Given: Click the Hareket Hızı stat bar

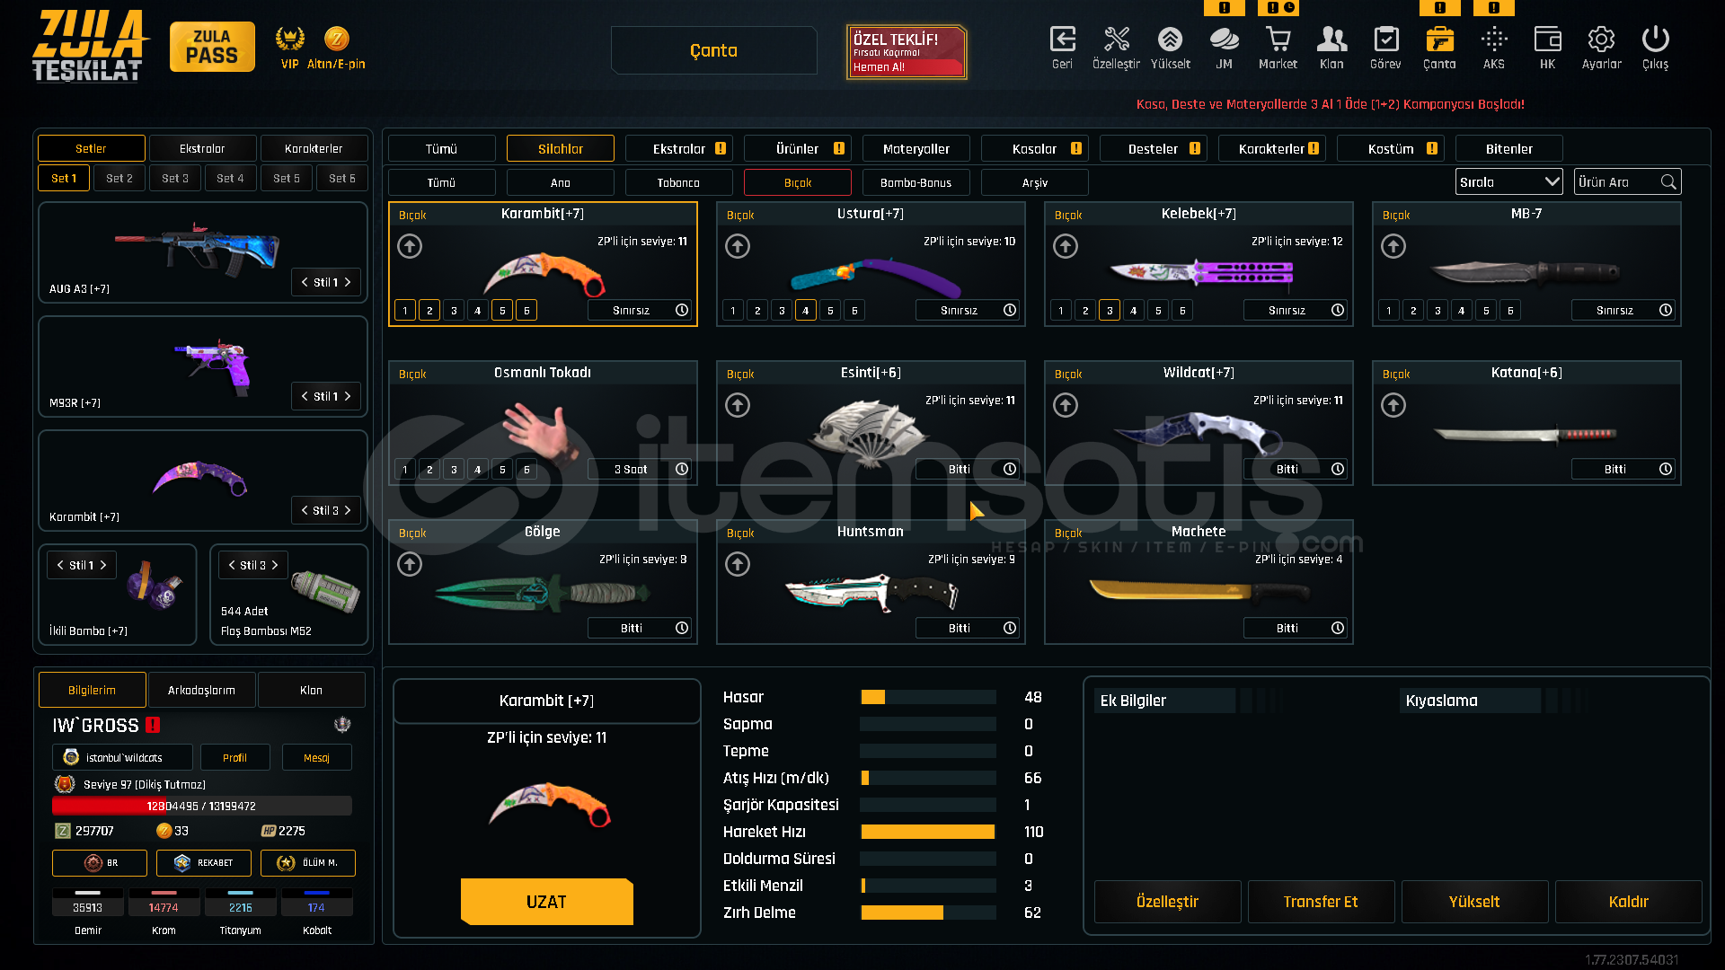Looking at the screenshot, I should point(928,832).
